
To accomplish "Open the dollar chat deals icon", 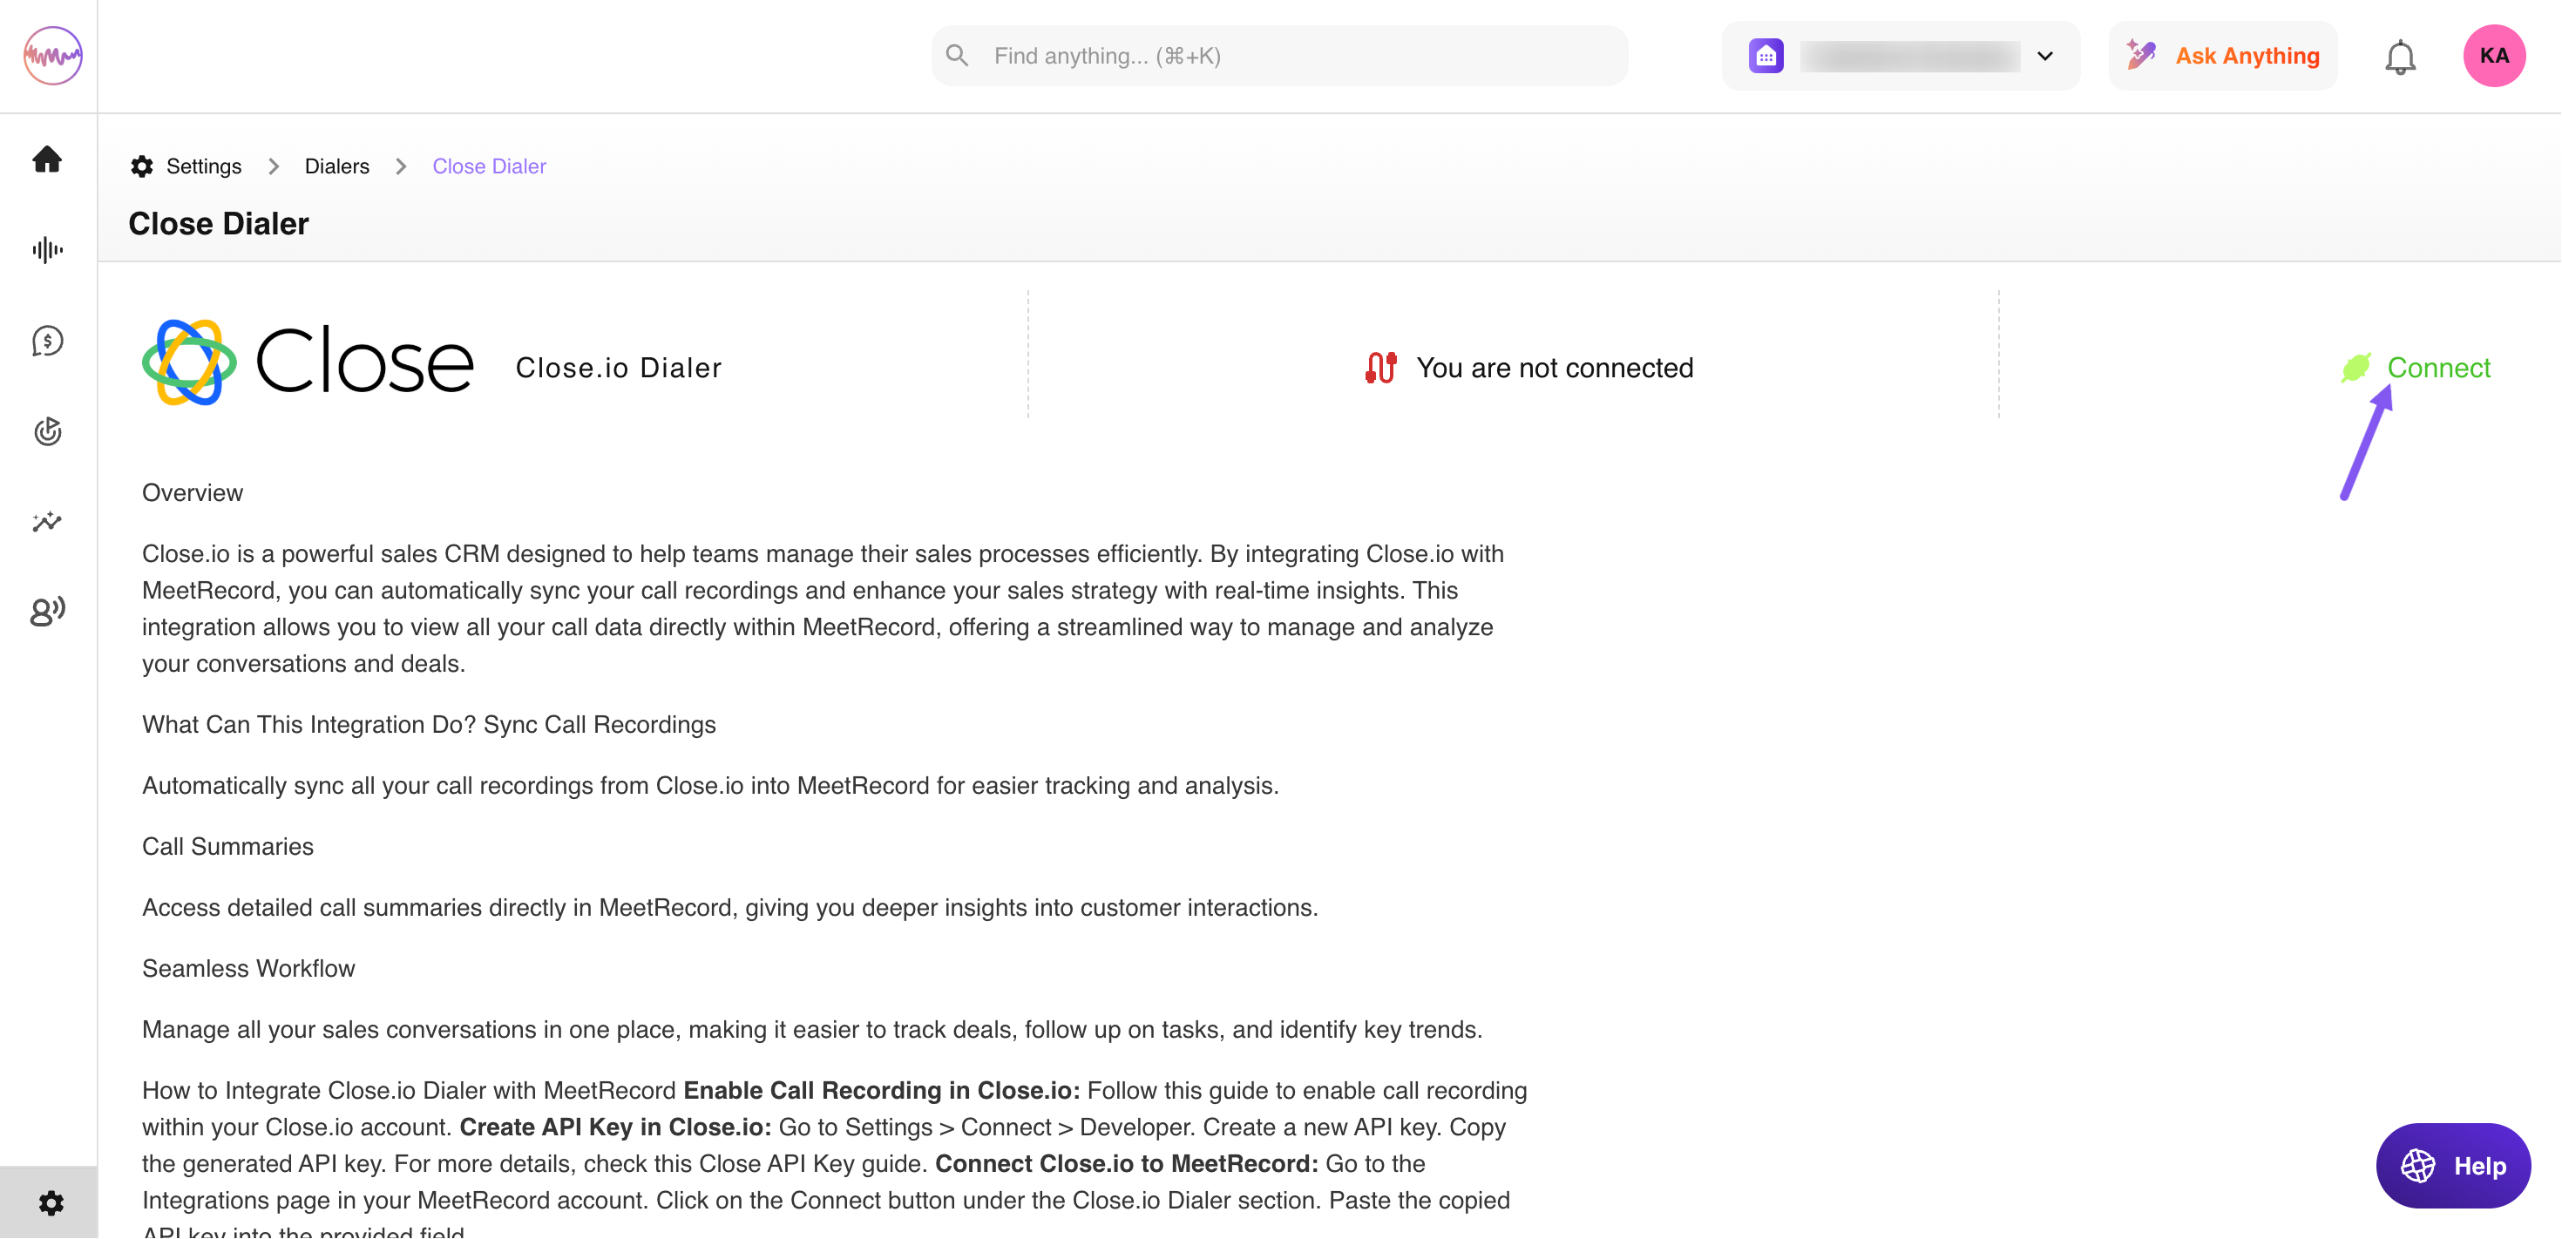I will click(48, 341).
